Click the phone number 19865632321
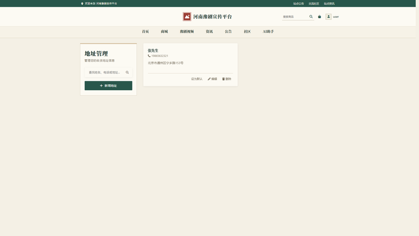This screenshot has width=419, height=236. pyautogui.click(x=160, y=56)
